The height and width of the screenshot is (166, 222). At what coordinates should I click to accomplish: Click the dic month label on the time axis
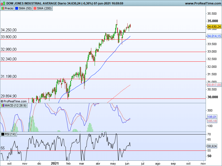39,164
